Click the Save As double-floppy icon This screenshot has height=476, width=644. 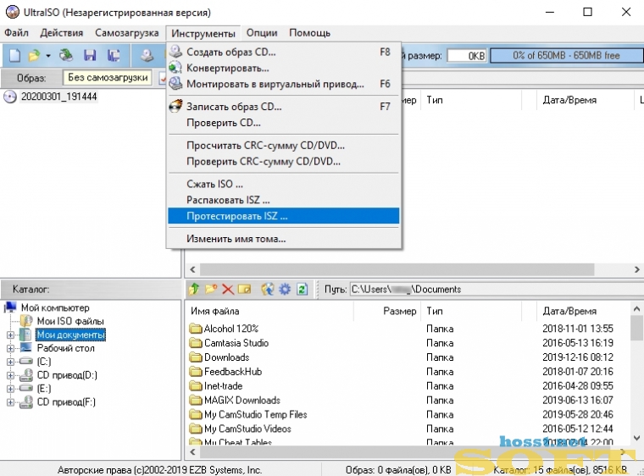click(x=114, y=55)
